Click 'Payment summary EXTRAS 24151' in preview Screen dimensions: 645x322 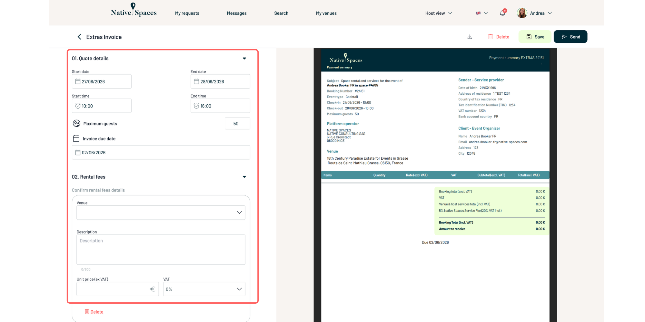[516, 58]
